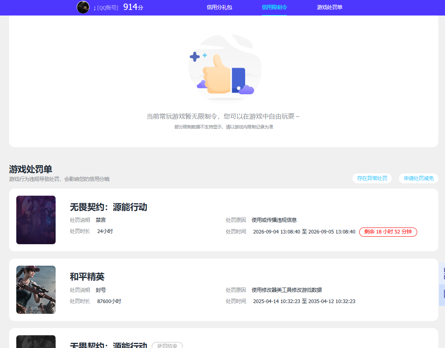Click the 禁言 penalty description
The width and height of the screenshot is (445, 348).
101,220
